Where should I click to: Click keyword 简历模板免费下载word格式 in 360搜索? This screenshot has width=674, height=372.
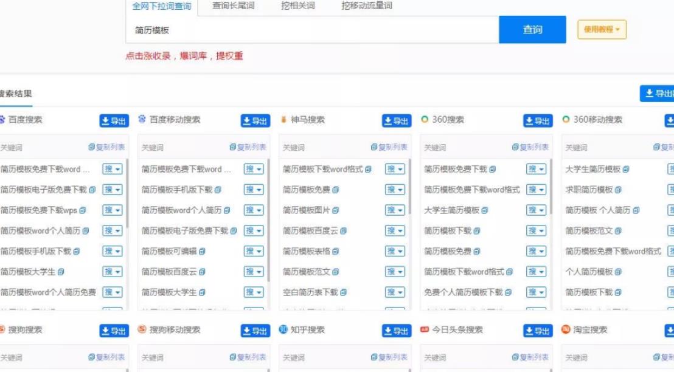[x=472, y=190]
